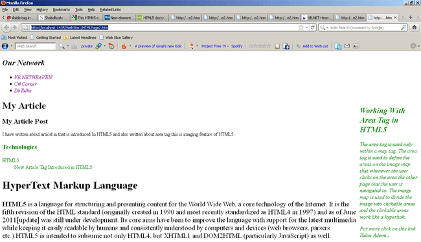This screenshot has width=421, height=242.
Task: Open the Bookmarks menu
Action: [x=62, y=10]
